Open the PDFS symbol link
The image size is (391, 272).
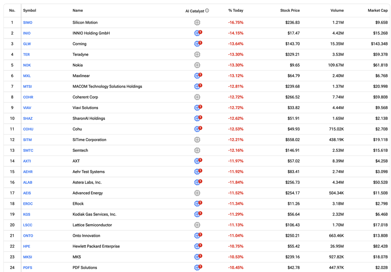click(x=27, y=267)
